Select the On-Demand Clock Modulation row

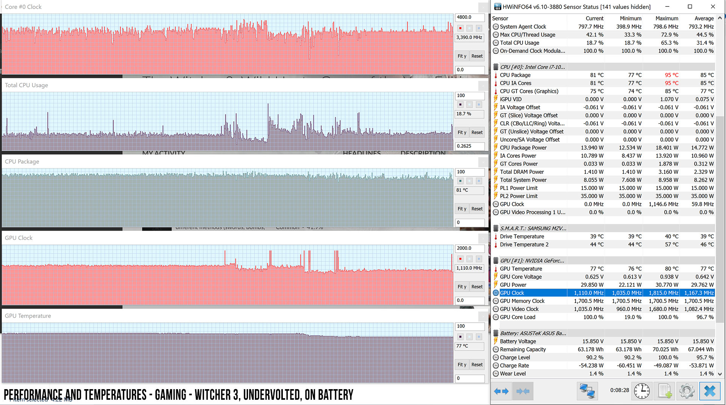coord(603,51)
